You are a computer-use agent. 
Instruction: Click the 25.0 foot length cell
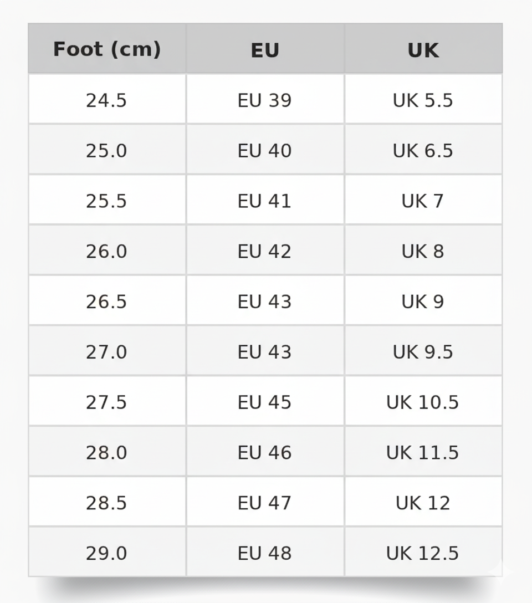[x=106, y=151]
